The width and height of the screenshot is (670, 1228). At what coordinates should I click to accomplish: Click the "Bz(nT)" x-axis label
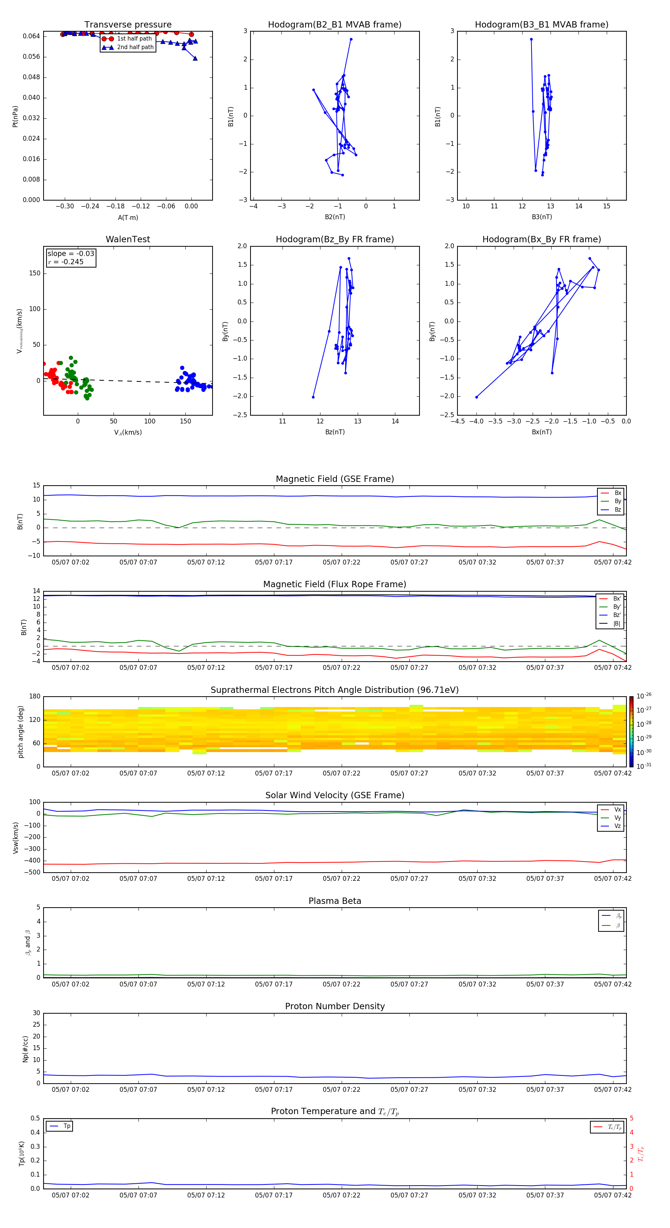335,432
